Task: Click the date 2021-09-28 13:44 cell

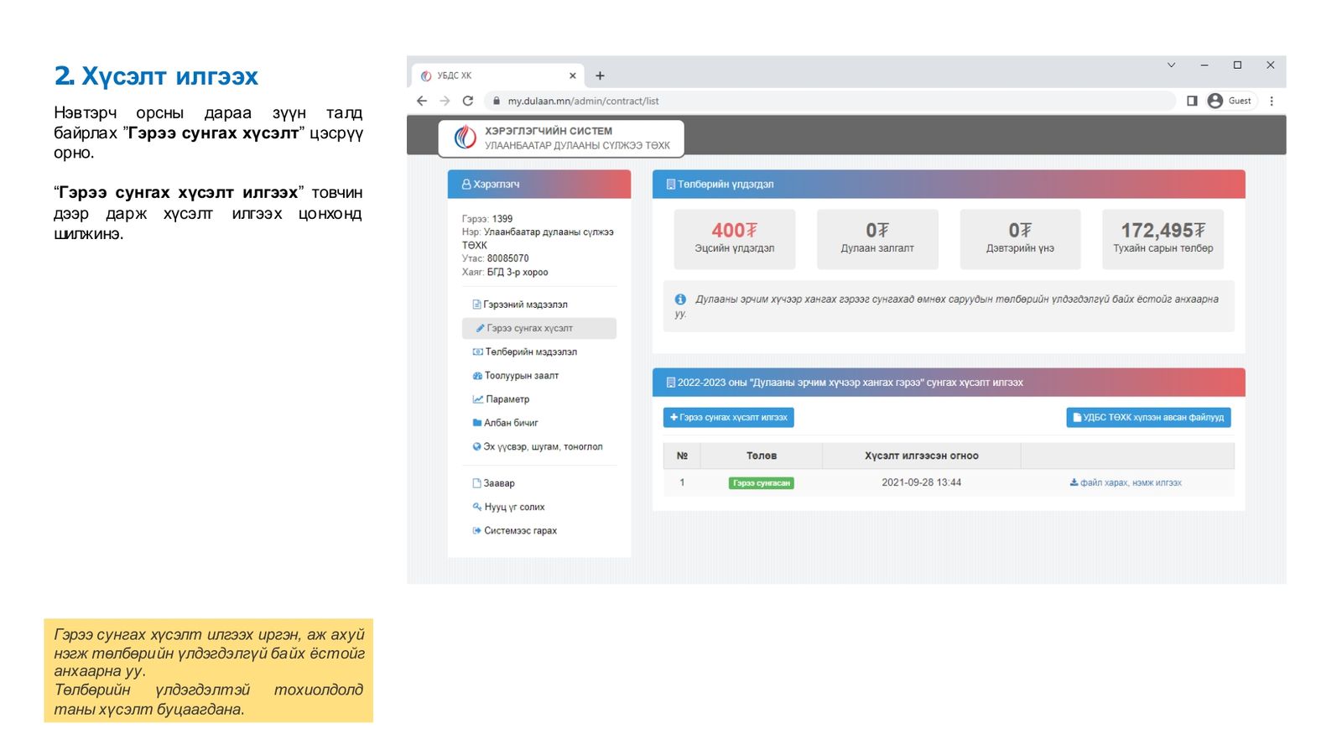Action: click(x=921, y=482)
